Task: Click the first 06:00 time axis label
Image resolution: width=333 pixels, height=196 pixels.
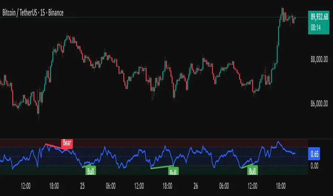Action: [111, 186]
